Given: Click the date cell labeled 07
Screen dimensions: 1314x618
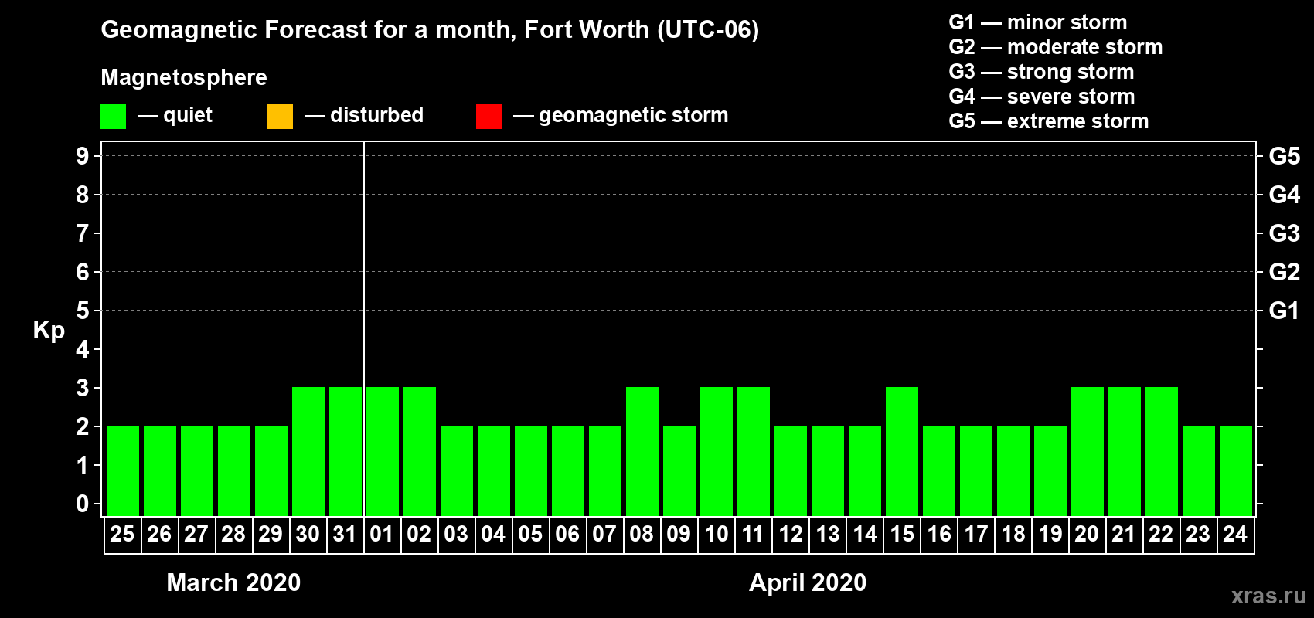Looking at the screenshot, I should [x=604, y=535].
